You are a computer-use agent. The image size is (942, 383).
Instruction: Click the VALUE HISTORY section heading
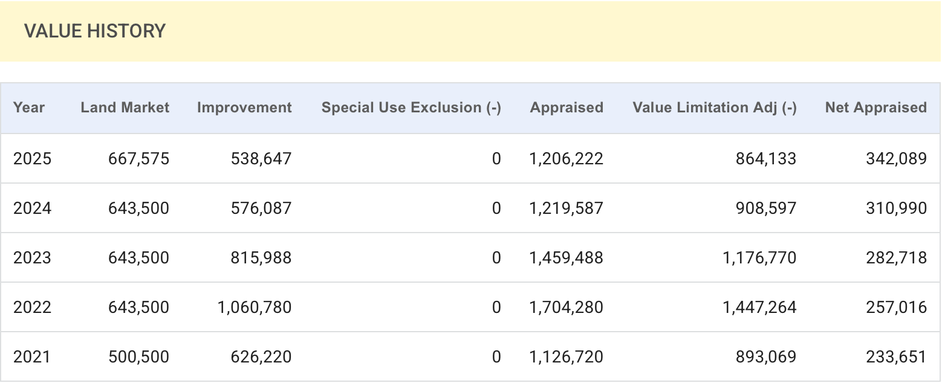[x=95, y=31]
